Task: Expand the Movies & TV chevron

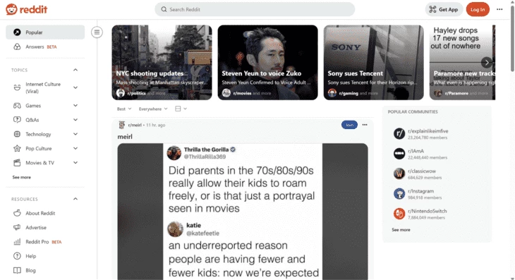Action: pos(75,162)
